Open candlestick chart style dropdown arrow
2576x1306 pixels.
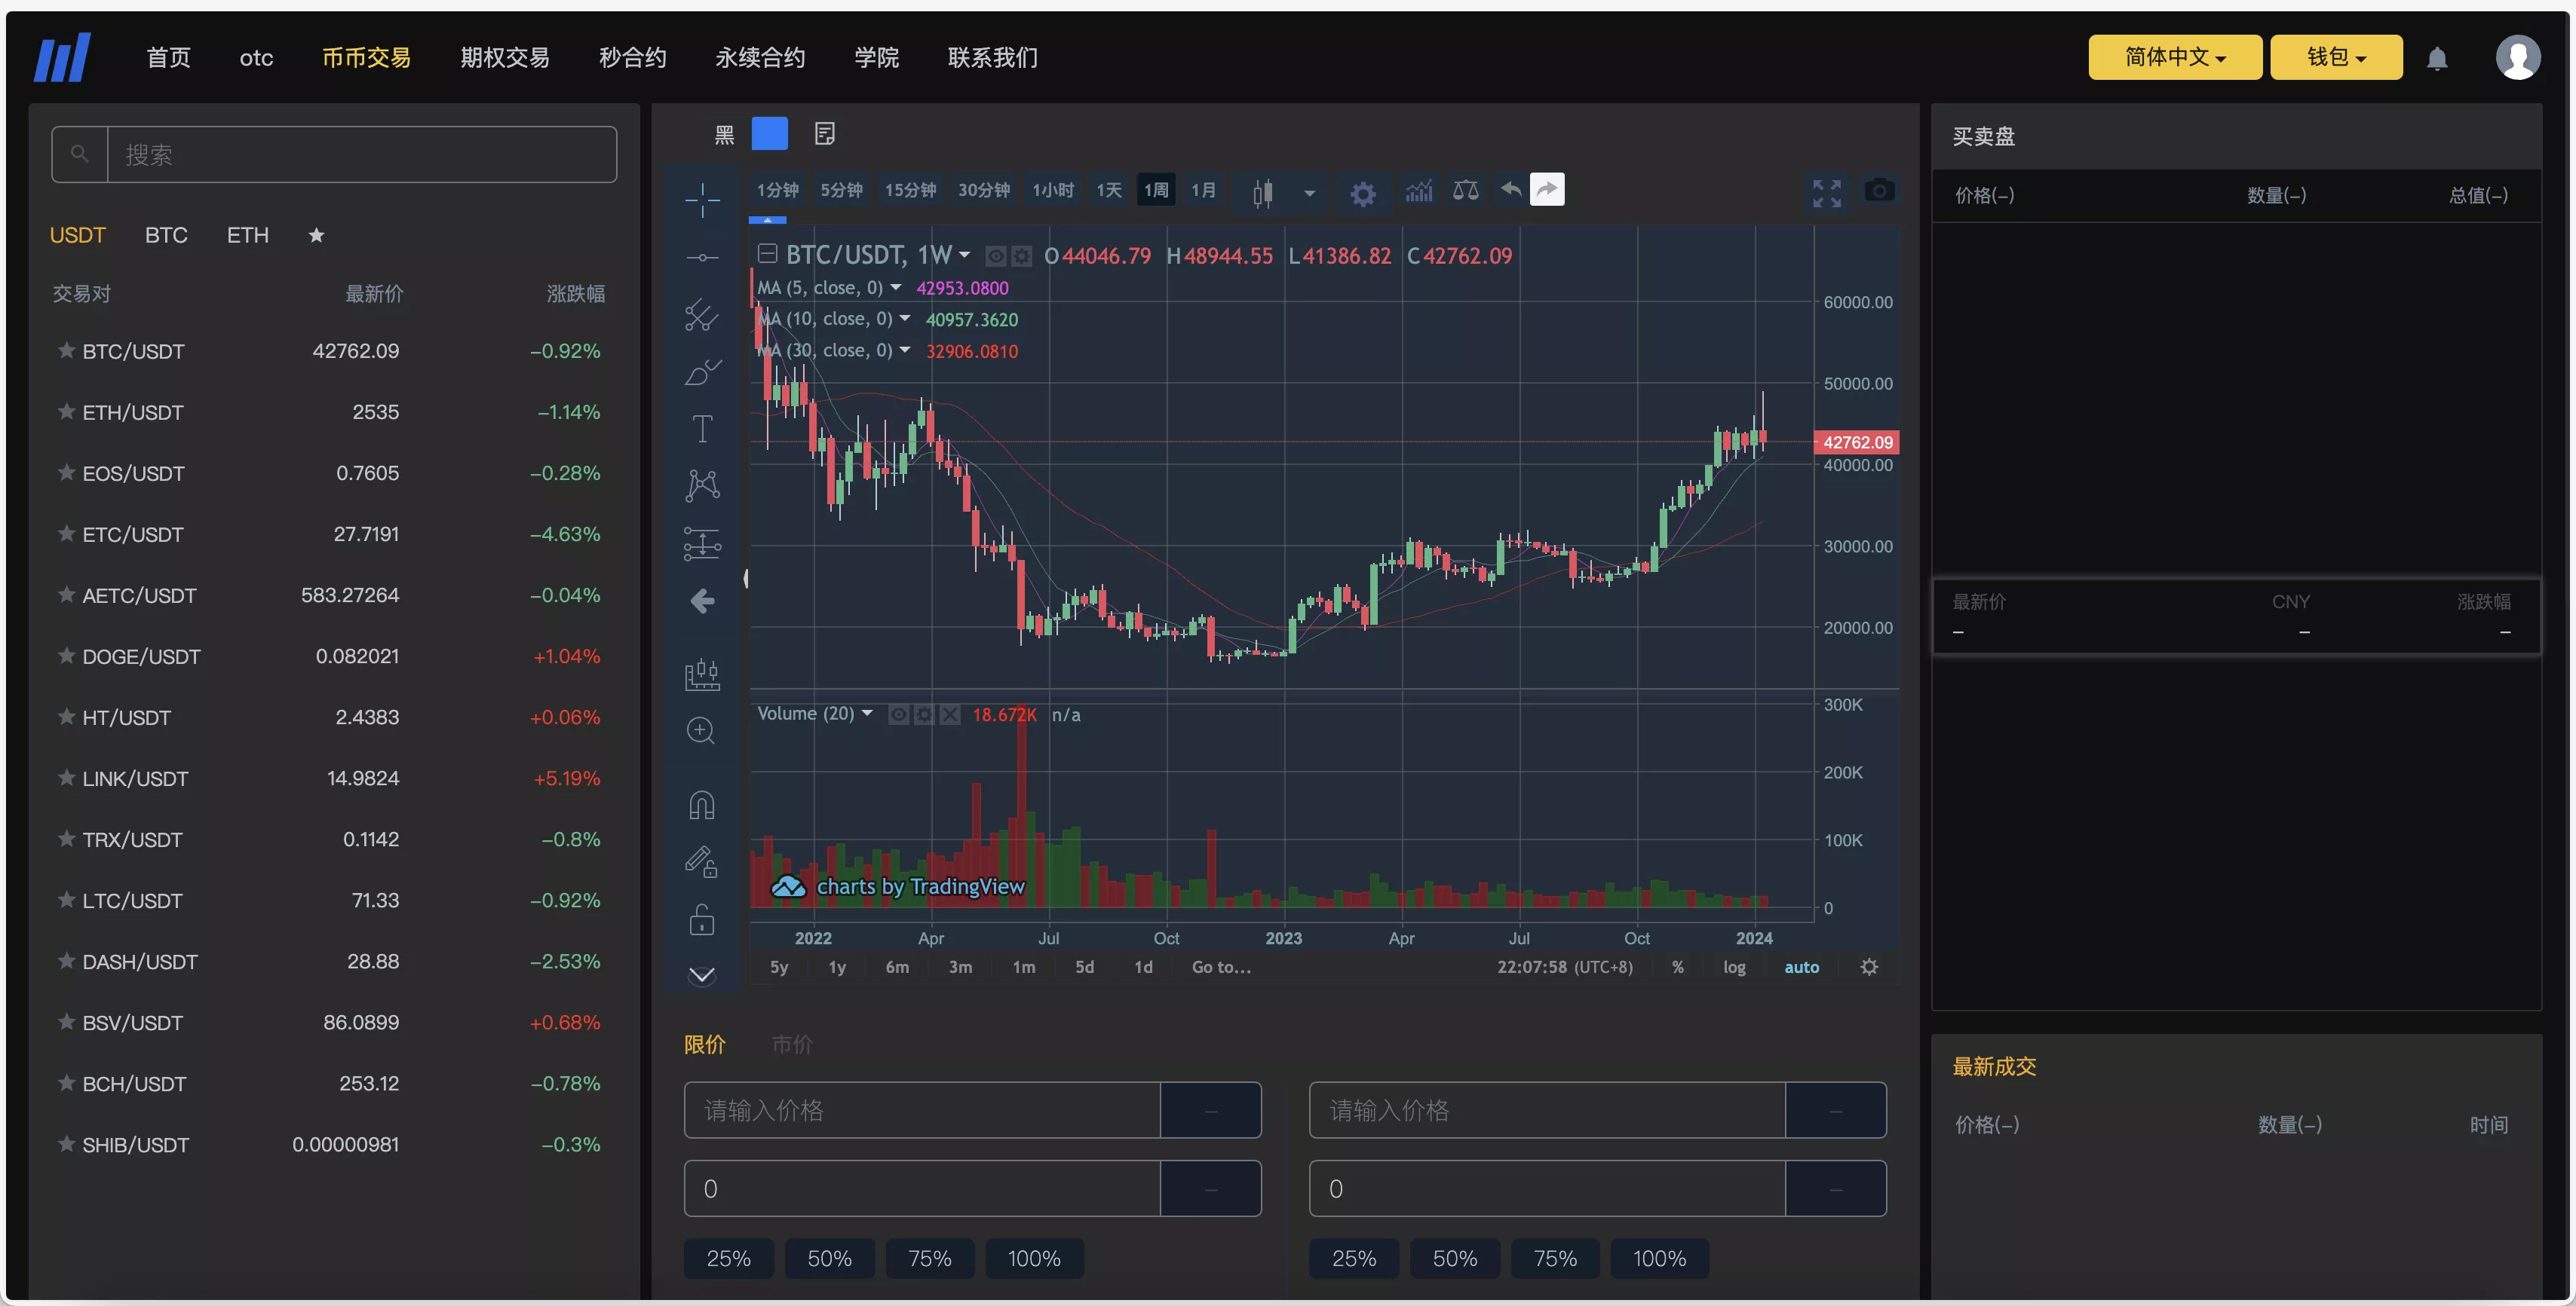(1309, 192)
